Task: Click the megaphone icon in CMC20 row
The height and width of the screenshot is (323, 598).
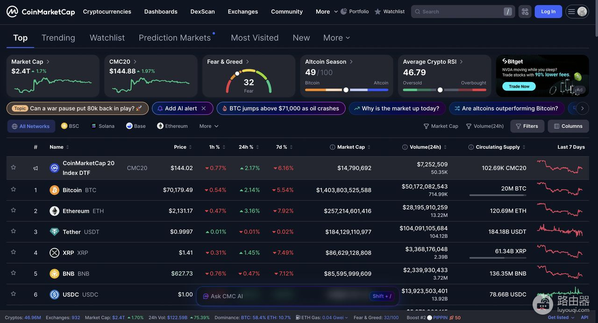Action: [36, 168]
